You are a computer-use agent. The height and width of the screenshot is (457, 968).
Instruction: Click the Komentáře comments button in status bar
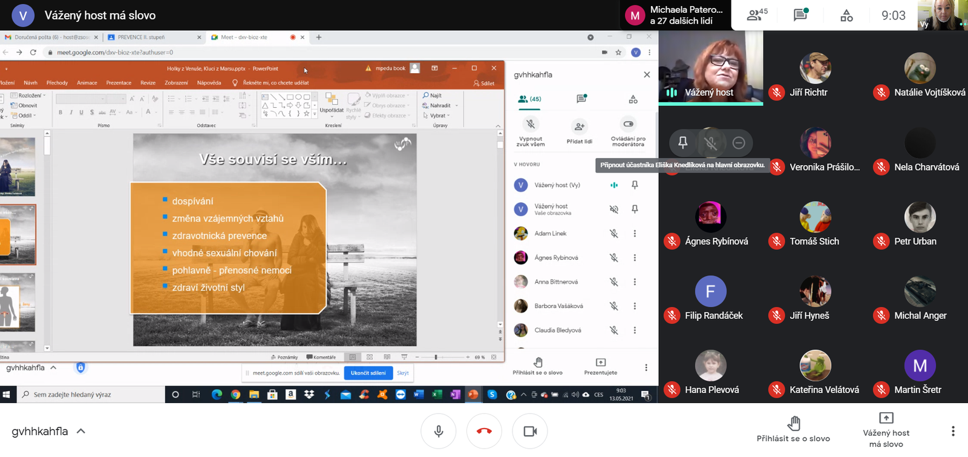321,357
